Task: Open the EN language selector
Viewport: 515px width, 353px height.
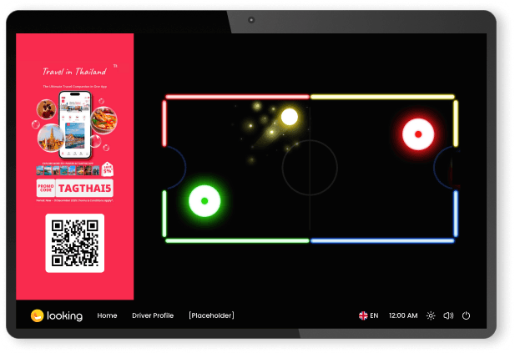Action: click(x=373, y=315)
